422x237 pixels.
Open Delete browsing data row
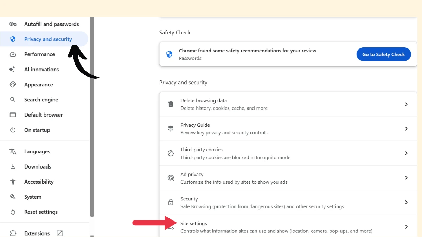(x=288, y=104)
